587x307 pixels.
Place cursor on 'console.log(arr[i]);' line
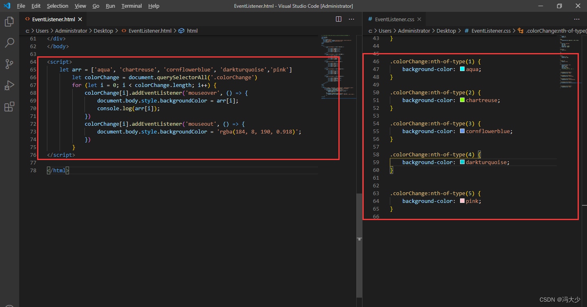point(129,108)
